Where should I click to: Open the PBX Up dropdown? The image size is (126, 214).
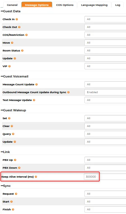105,160
